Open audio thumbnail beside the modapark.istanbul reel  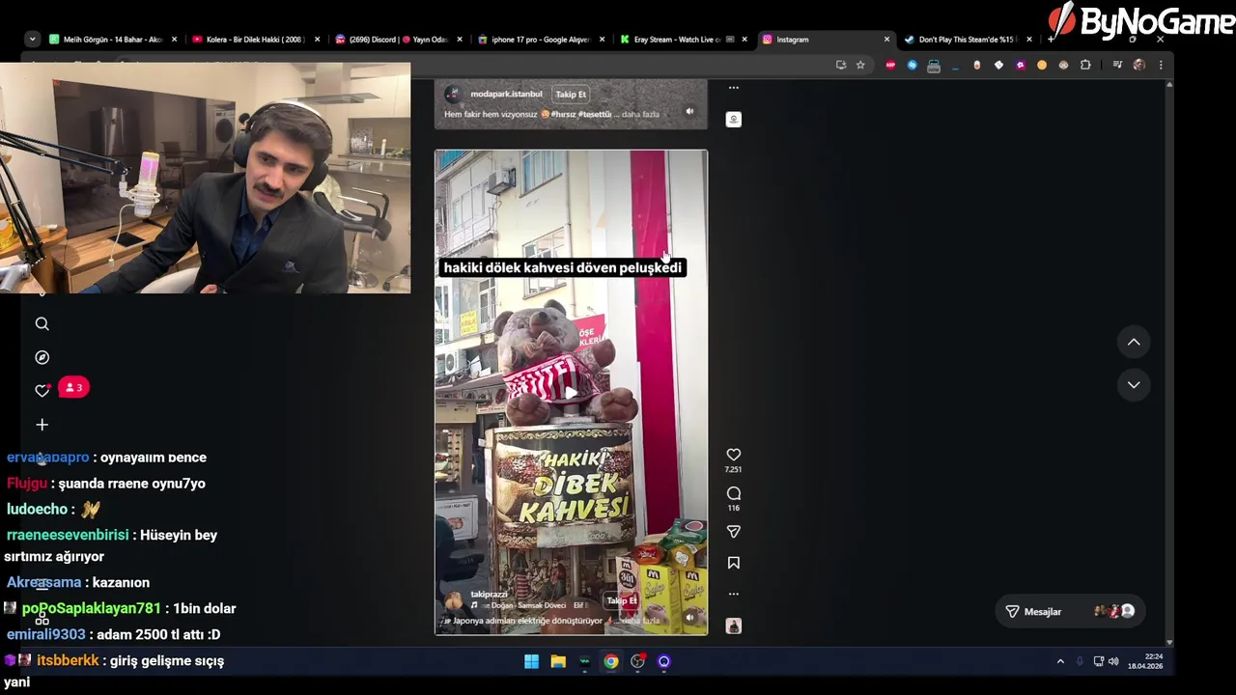[x=733, y=119]
